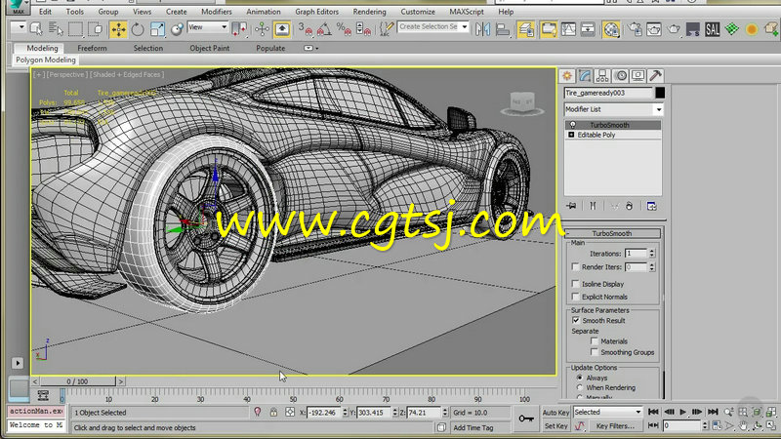Toggle Spinner Snap icon
781x439 pixels.
coord(363,29)
